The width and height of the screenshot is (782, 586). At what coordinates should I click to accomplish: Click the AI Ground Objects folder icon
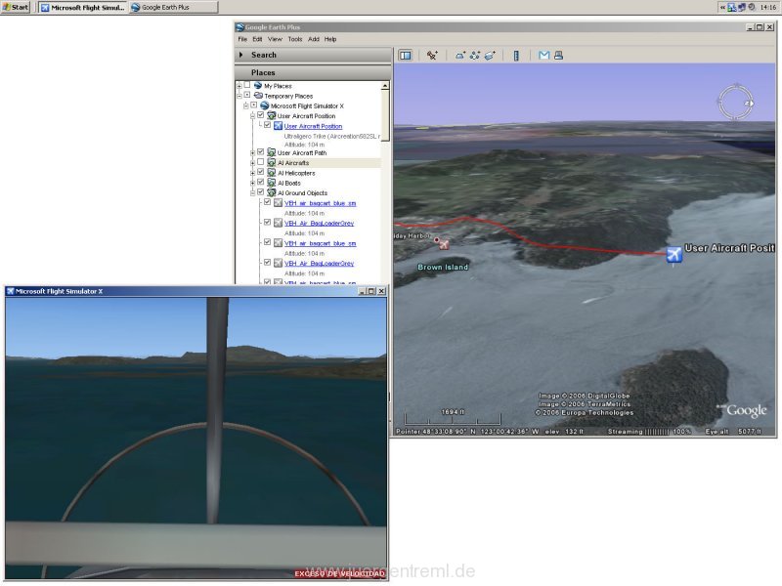[272, 192]
